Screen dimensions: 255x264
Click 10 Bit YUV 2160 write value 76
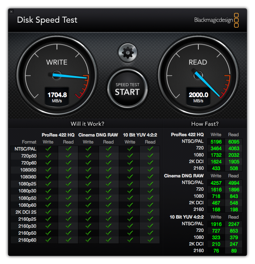[216, 251]
